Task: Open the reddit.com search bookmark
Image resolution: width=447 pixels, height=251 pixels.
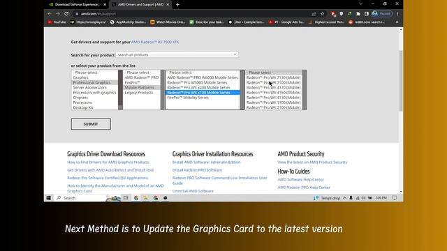Action: coord(366,22)
